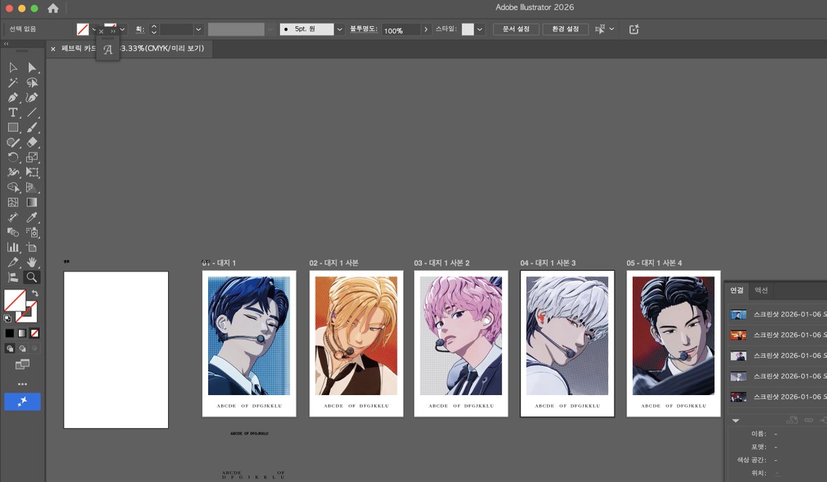Close the 페브릭 카드 document tab
Image resolution: width=827 pixels, height=482 pixels.
(53, 49)
